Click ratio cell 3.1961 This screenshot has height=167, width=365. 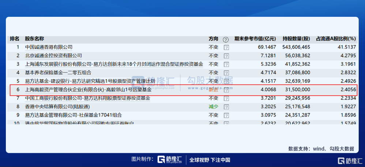click(x=348, y=64)
